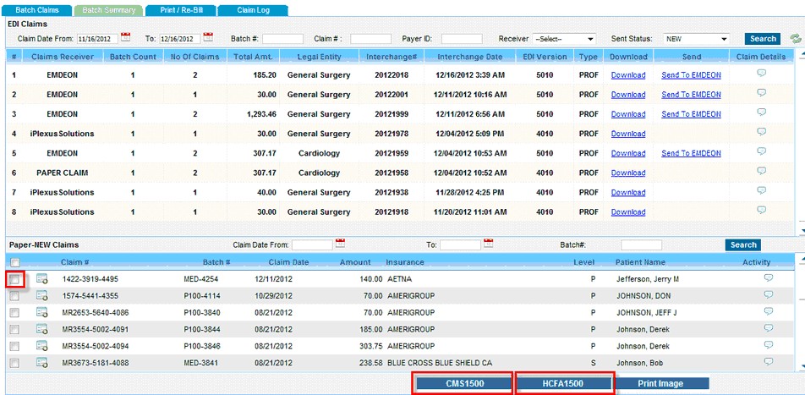
Task: Click the CMS1500 button
Action: click(x=463, y=384)
